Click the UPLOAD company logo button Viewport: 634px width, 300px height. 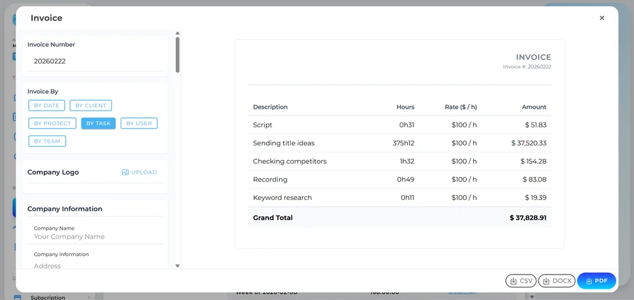coord(139,172)
